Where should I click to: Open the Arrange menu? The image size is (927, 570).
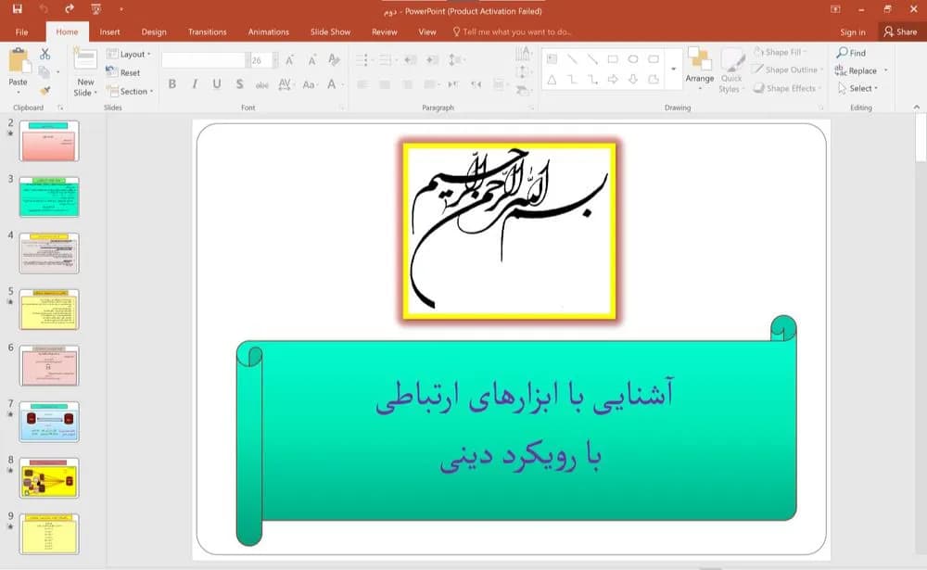point(700,70)
